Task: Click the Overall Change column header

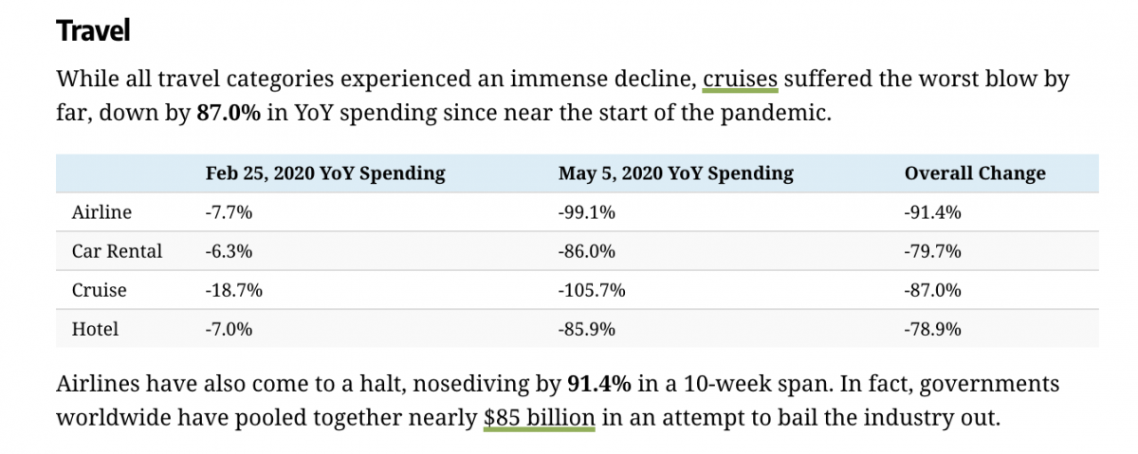Action: tap(975, 173)
